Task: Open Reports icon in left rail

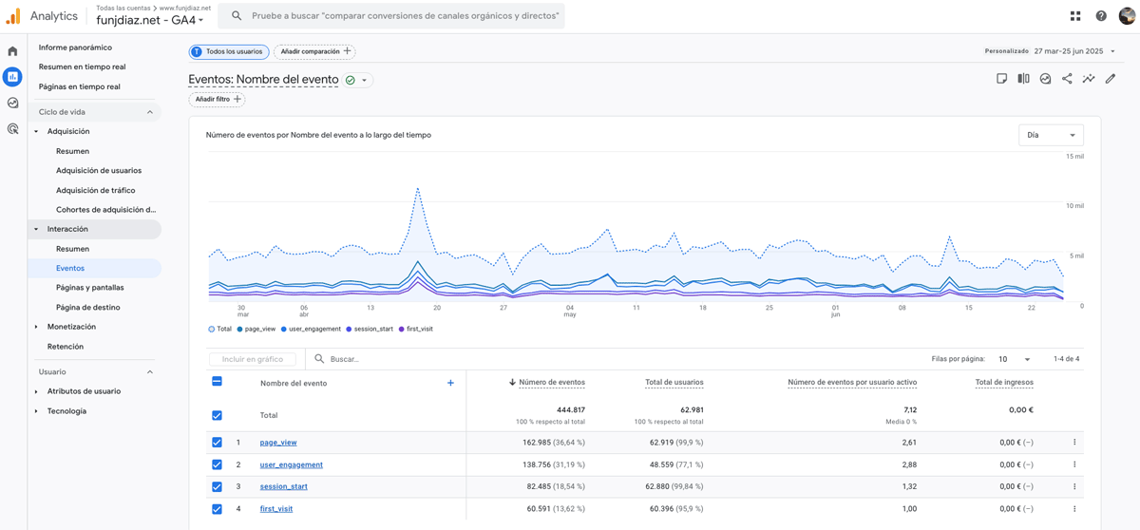Action: (x=12, y=77)
